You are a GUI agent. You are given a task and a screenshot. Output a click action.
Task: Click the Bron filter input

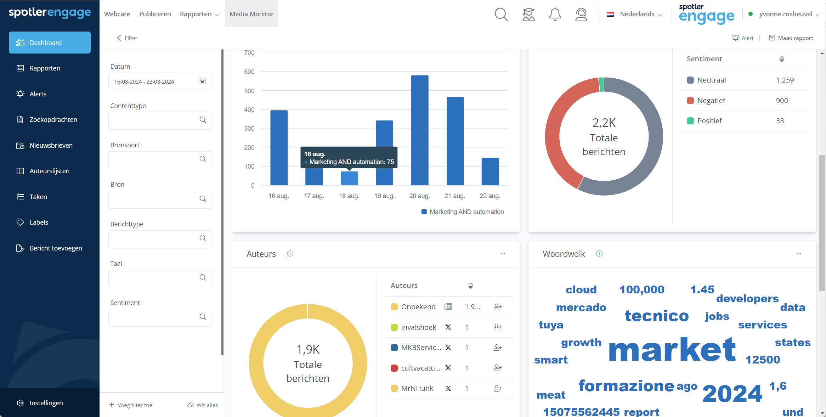[160, 199]
